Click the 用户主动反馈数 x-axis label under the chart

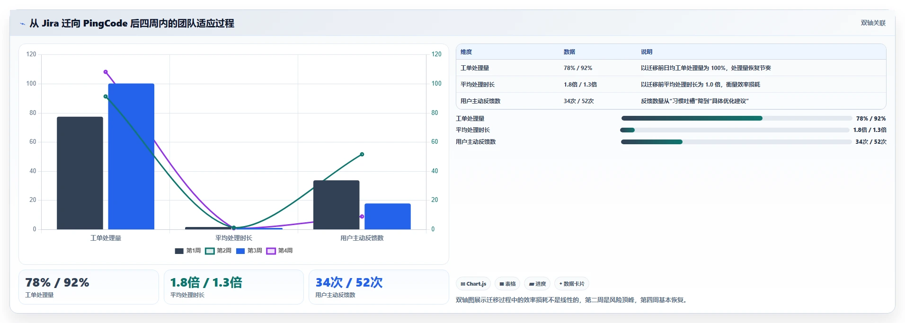coord(362,238)
